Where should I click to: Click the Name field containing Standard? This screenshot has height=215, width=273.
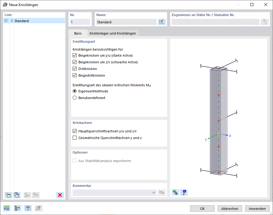click(126, 22)
